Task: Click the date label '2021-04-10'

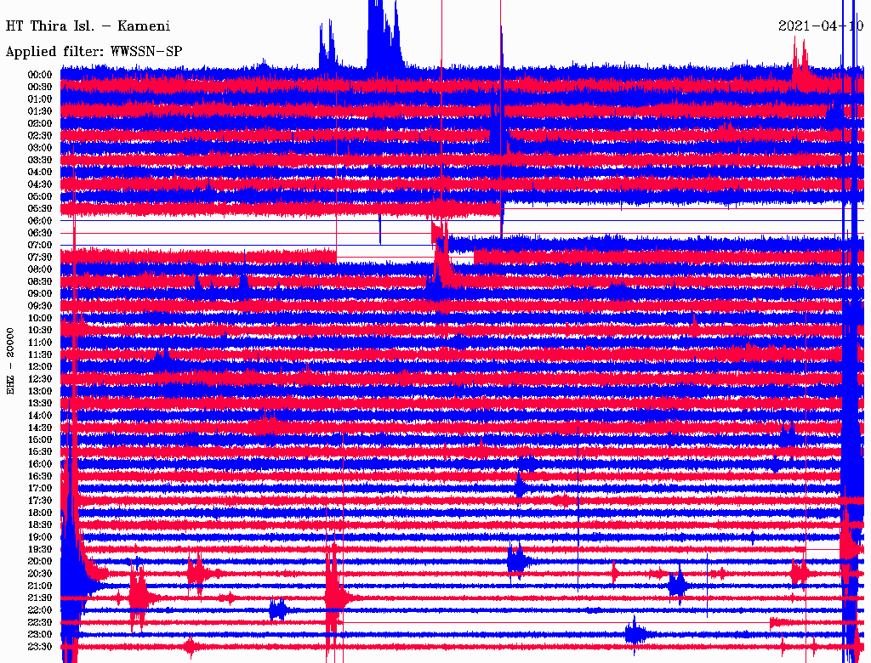Action: click(x=821, y=26)
